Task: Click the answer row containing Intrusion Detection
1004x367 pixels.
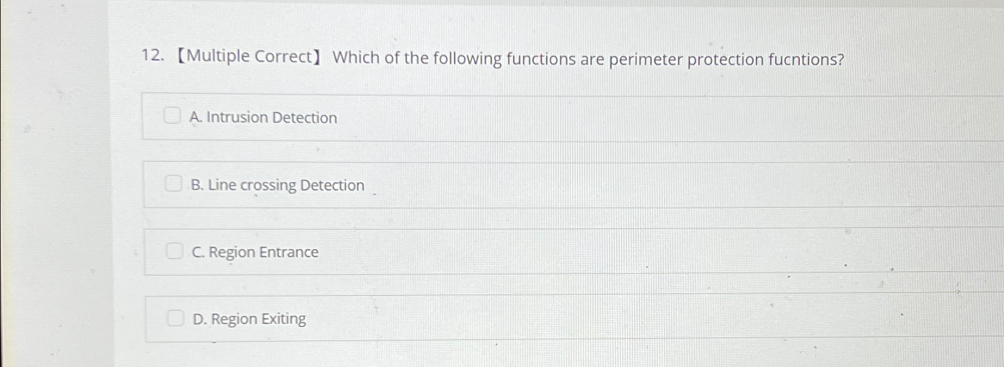Action: click(x=418, y=117)
